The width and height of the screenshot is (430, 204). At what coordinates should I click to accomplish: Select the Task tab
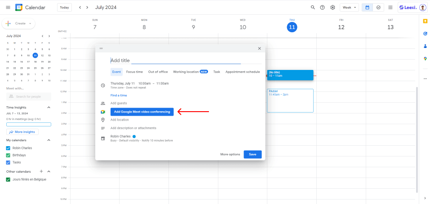[x=217, y=72]
